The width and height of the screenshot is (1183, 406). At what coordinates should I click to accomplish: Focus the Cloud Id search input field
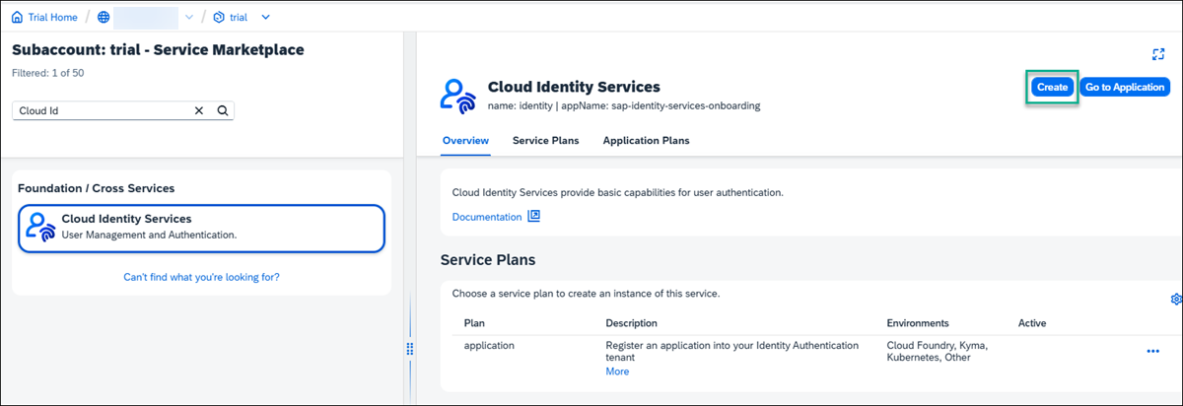pos(102,110)
